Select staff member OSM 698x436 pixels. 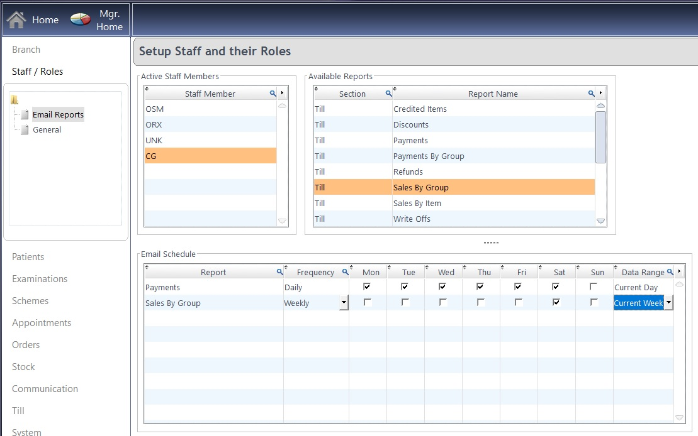point(210,109)
